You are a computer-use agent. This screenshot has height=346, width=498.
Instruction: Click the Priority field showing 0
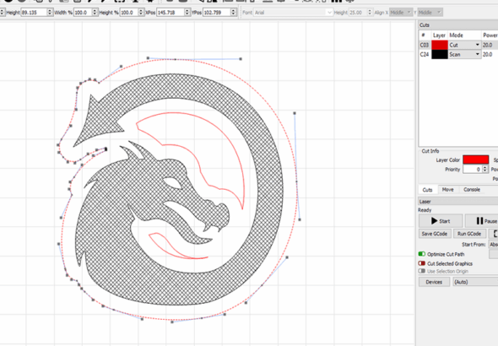click(473, 169)
